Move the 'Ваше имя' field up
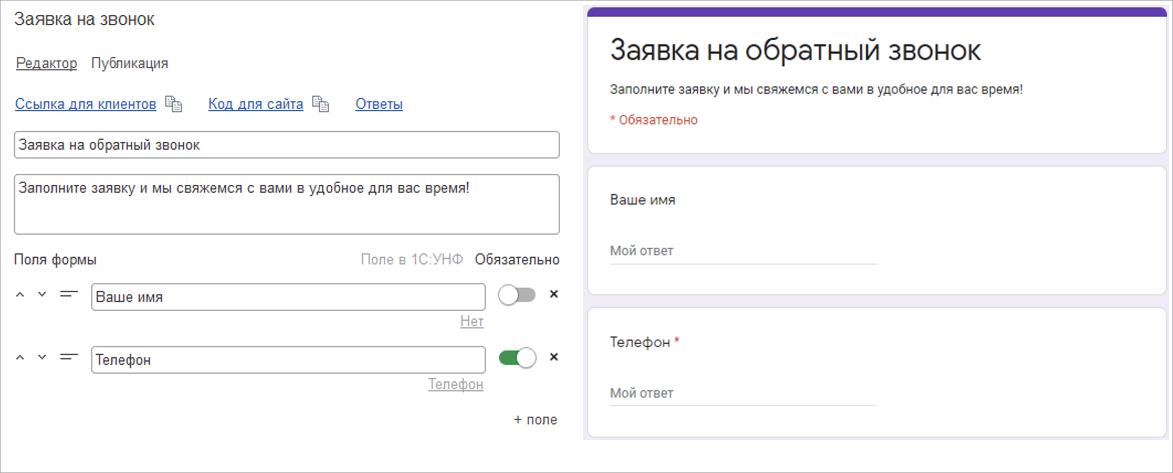1173x473 pixels. pyautogui.click(x=20, y=295)
